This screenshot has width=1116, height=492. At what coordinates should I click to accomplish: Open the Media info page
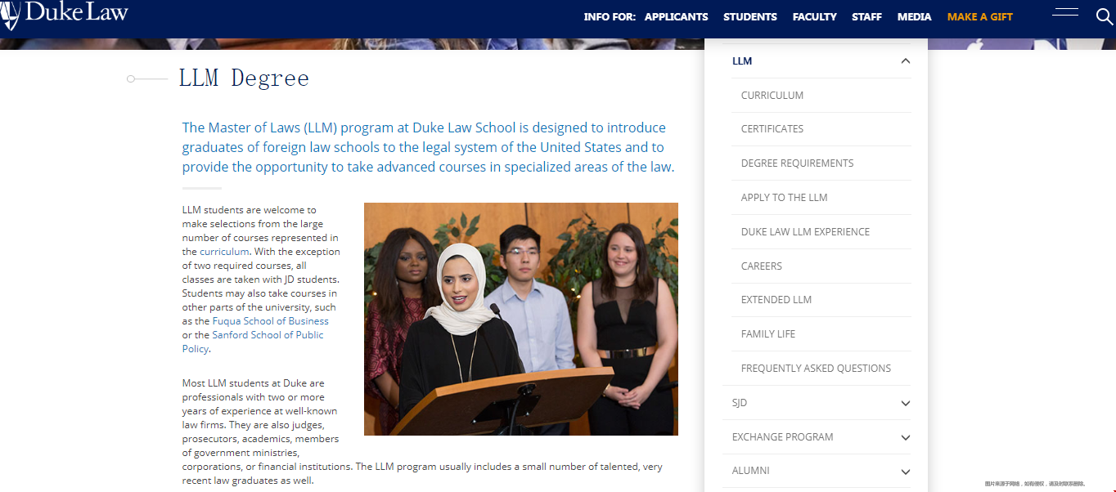click(914, 17)
